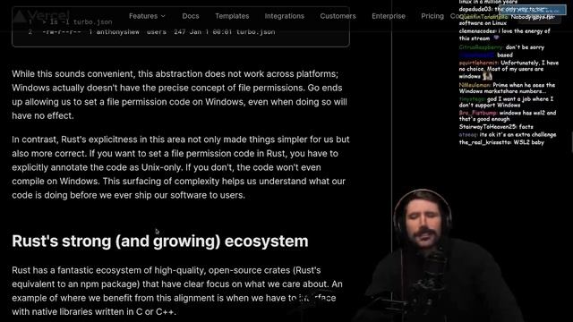The image size is (573, 322).
Task: Click chat message 'windows has wsl2 and that's good enough'
Action: (508, 116)
